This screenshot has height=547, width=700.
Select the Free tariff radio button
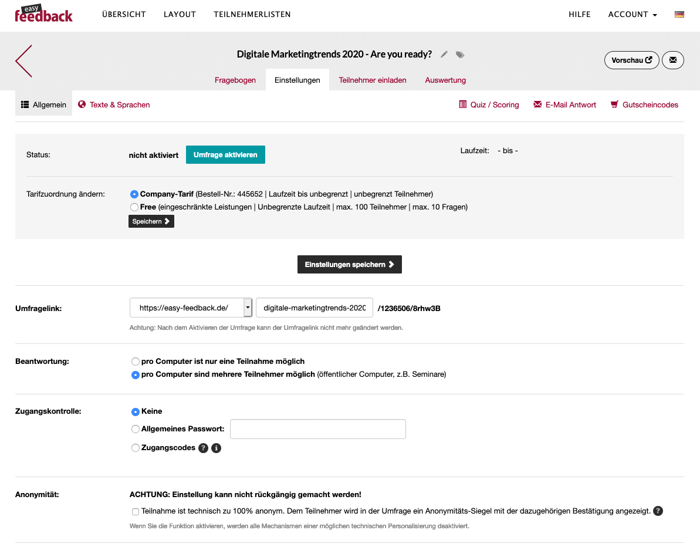coord(134,207)
